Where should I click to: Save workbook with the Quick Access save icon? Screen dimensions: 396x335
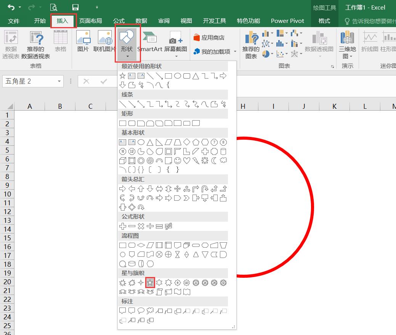tap(75, 7)
